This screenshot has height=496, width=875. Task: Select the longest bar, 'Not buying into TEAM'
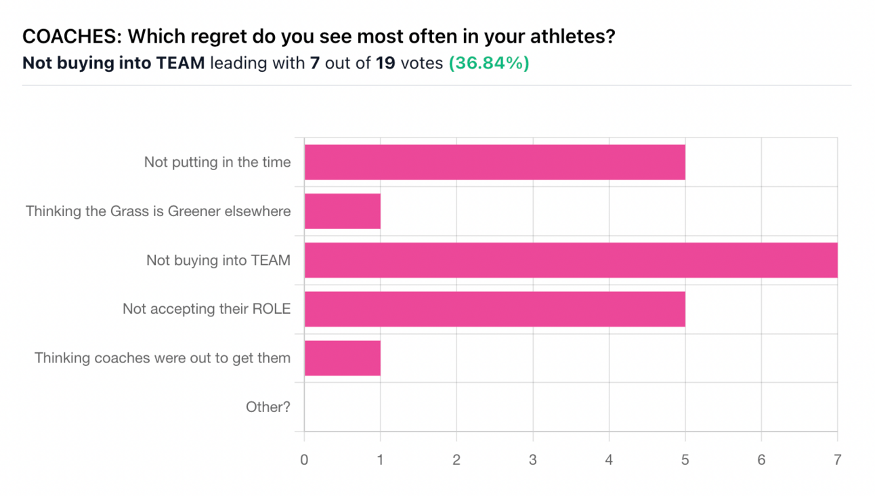(x=570, y=260)
